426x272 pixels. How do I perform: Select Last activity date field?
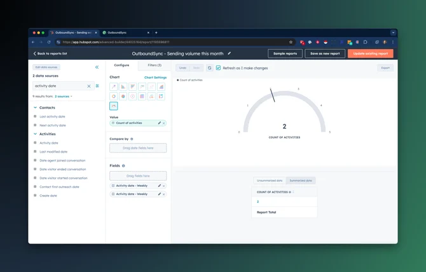52,116
